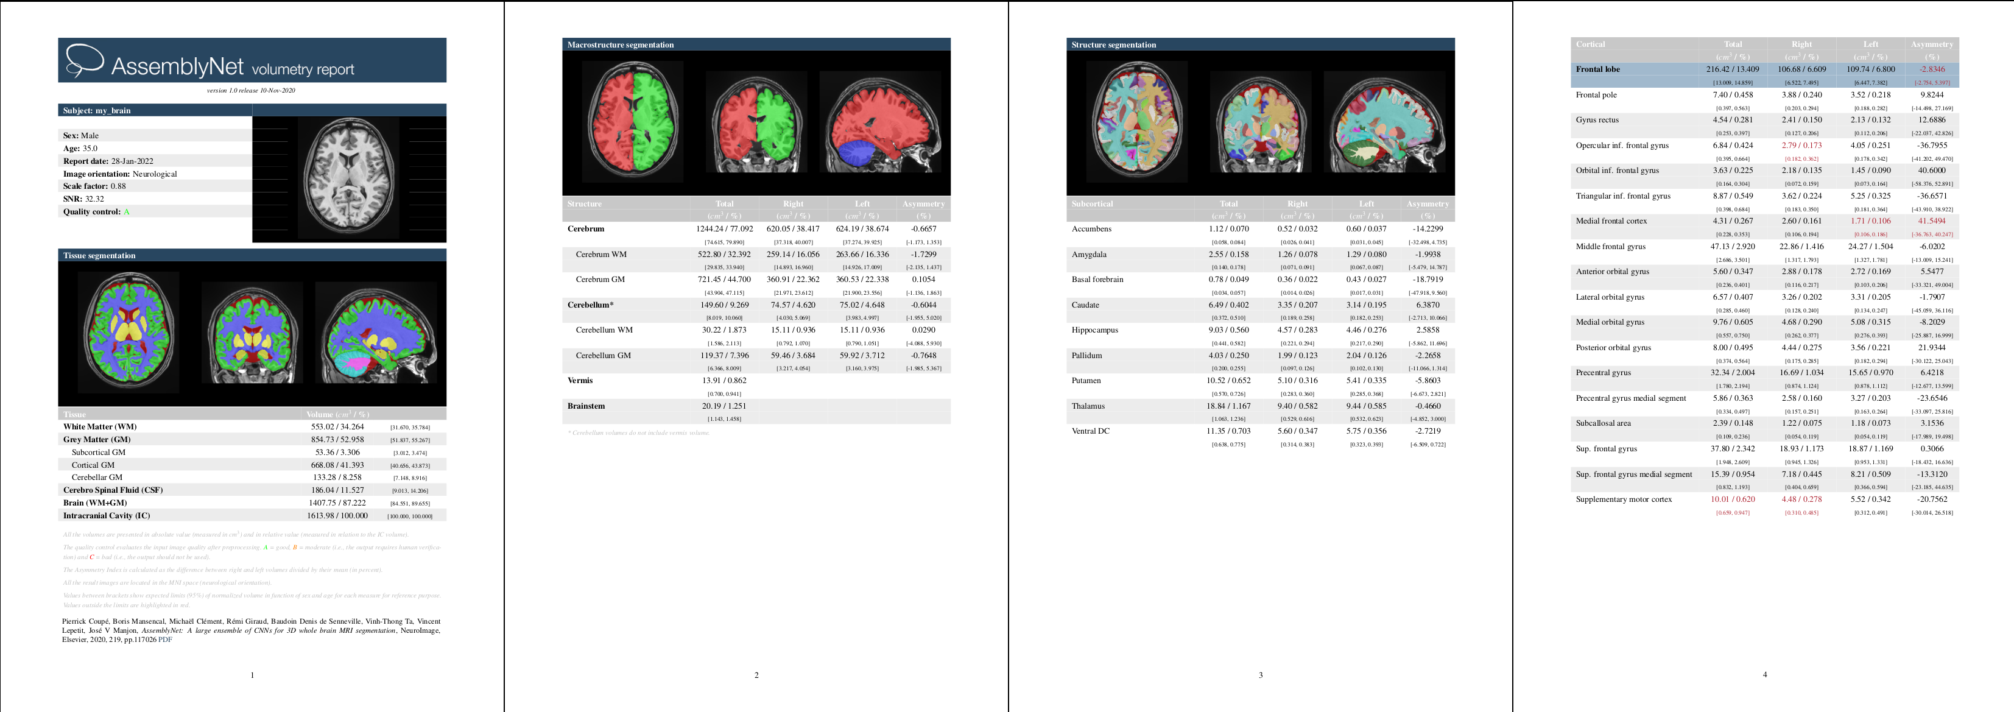Image resolution: width=2014 pixels, height=712 pixels.
Task: Click the Hippocampus row label
Action: pos(1094,330)
